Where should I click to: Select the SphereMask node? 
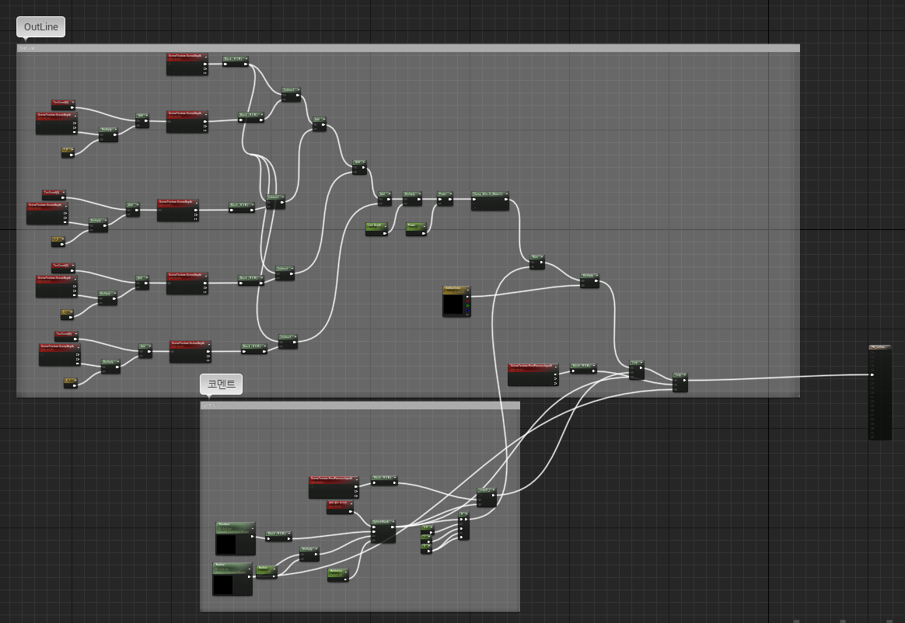[x=383, y=531]
